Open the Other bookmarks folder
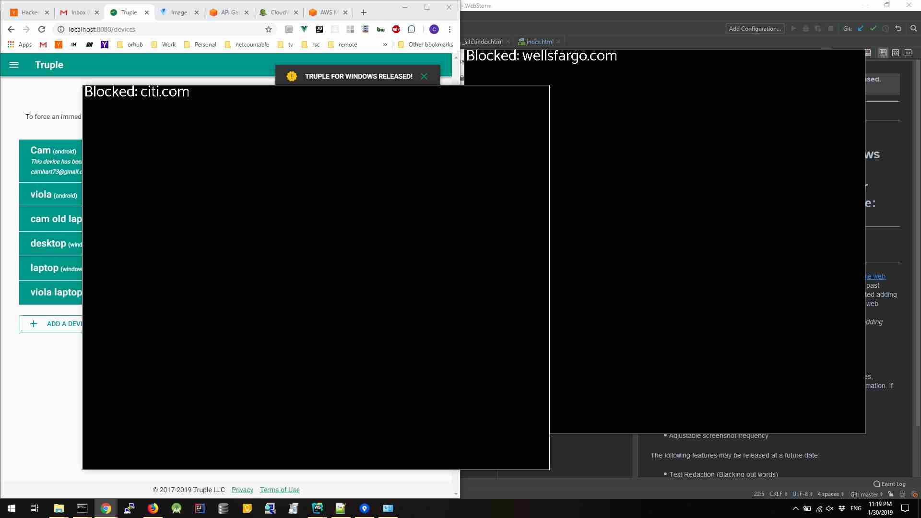Image resolution: width=921 pixels, height=518 pixels. [425, 45]
